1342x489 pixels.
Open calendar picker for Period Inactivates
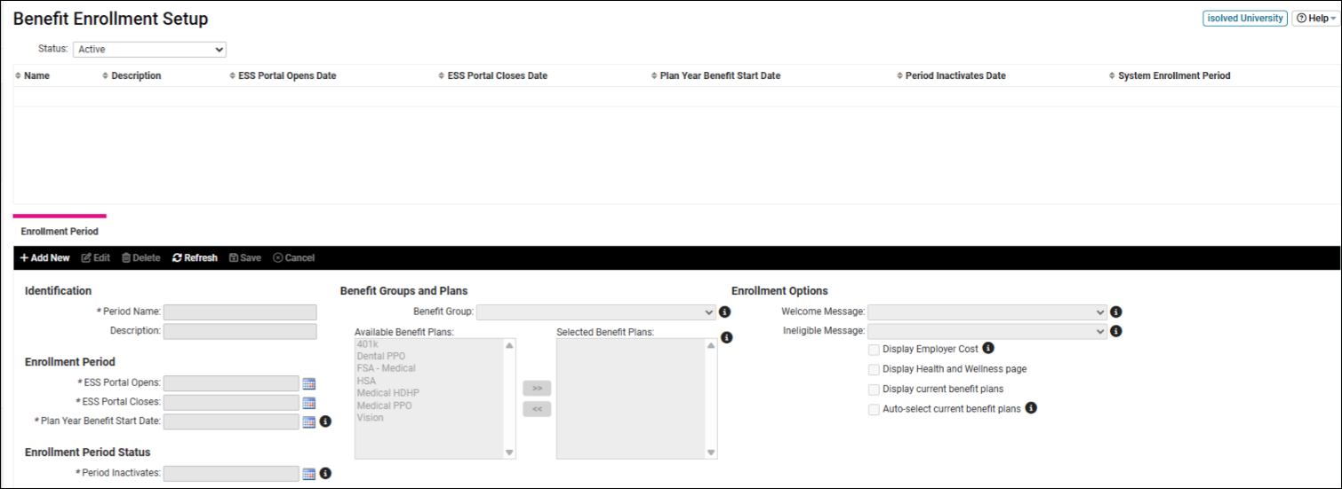(x=309, y=474)
